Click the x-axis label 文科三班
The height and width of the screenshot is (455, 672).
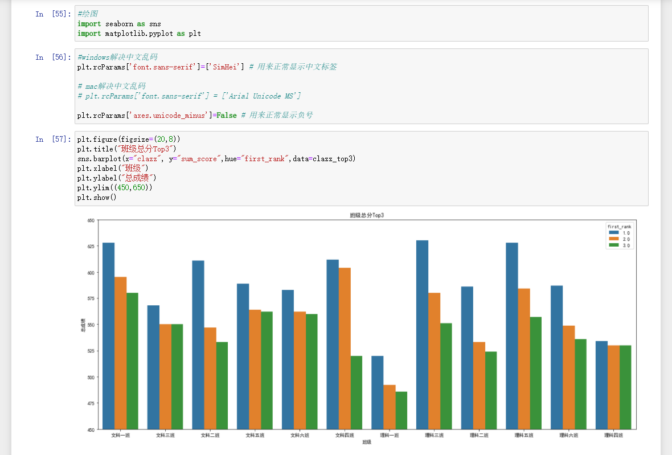click(x=165, y=435)
